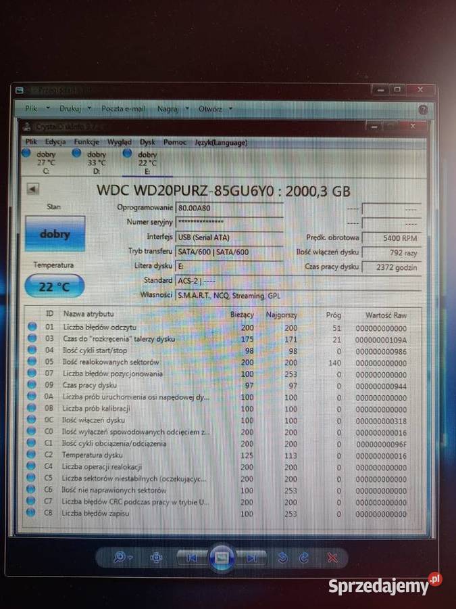Open Pomoc menu

point(174,142)
